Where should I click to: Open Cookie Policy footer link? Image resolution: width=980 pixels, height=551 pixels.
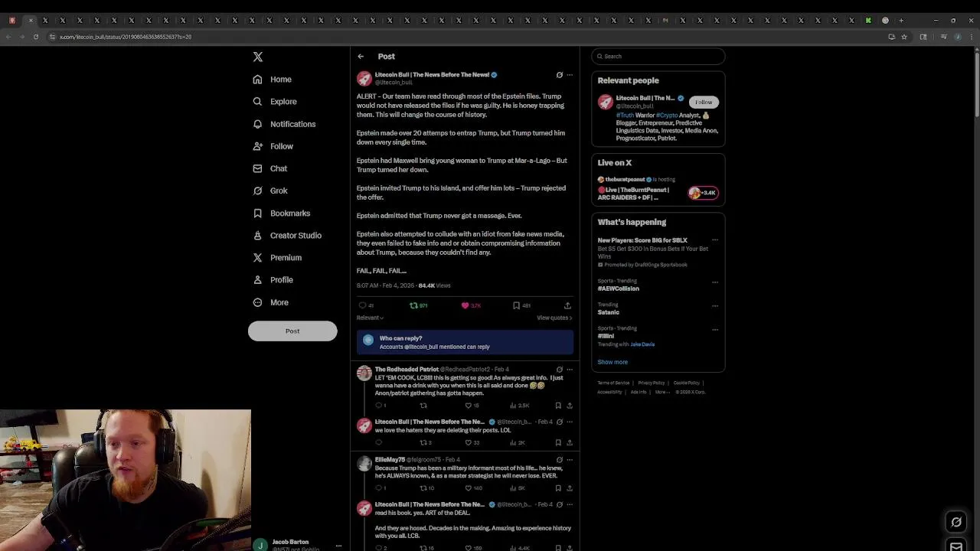coord(687,383)
